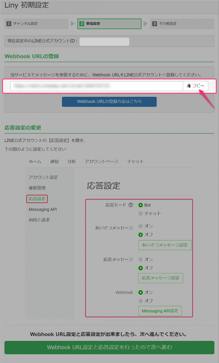This screenshot has width=219, height=363.
Task: Turn 応答メッセージ to オン
Action: 141,260
